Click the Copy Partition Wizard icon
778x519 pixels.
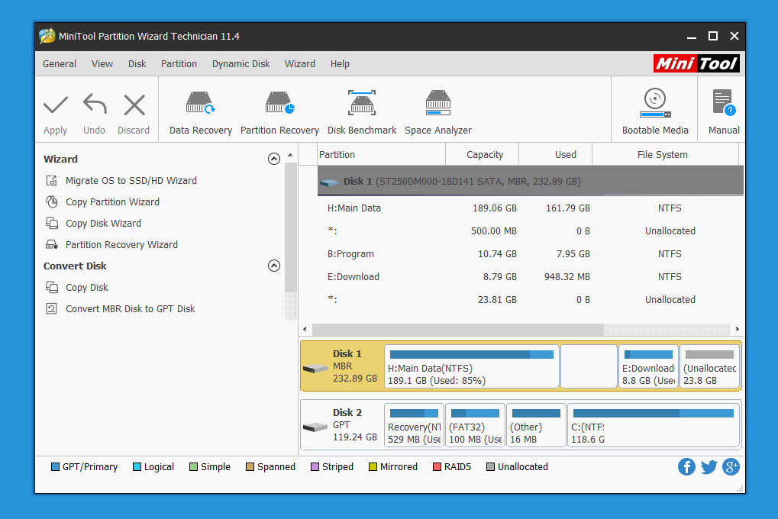coord(52,201)
